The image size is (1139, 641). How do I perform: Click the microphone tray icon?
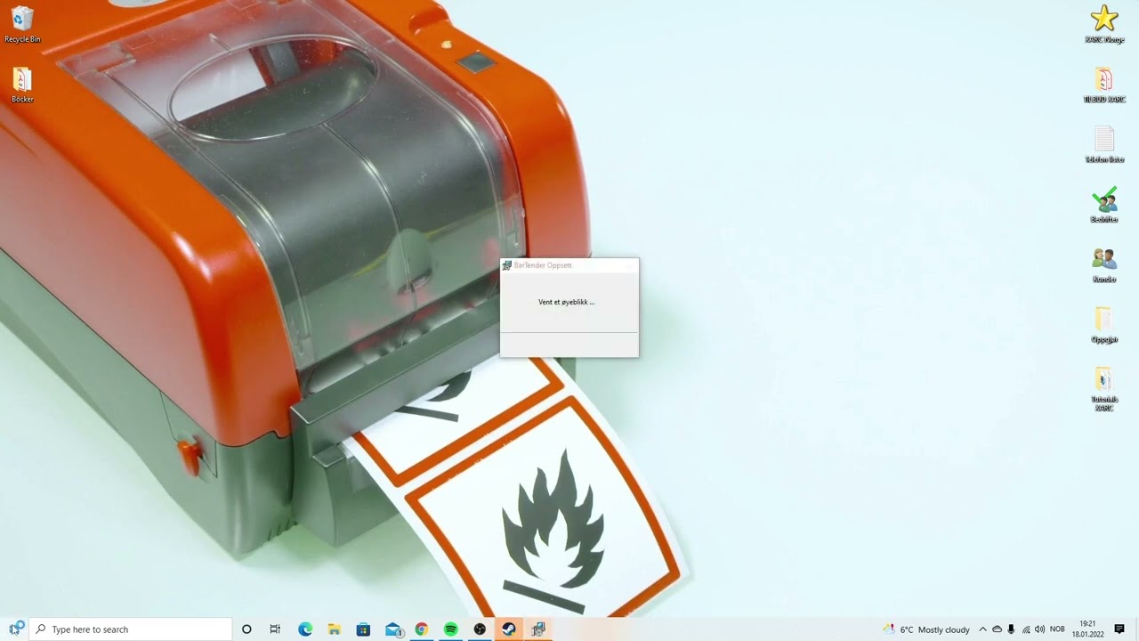point(1011,629)
